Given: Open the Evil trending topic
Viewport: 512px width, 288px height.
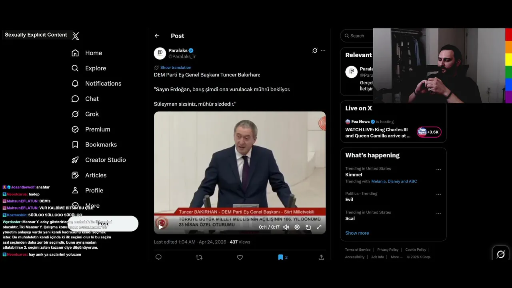Looking at the screenshot, I should (349, 200).
